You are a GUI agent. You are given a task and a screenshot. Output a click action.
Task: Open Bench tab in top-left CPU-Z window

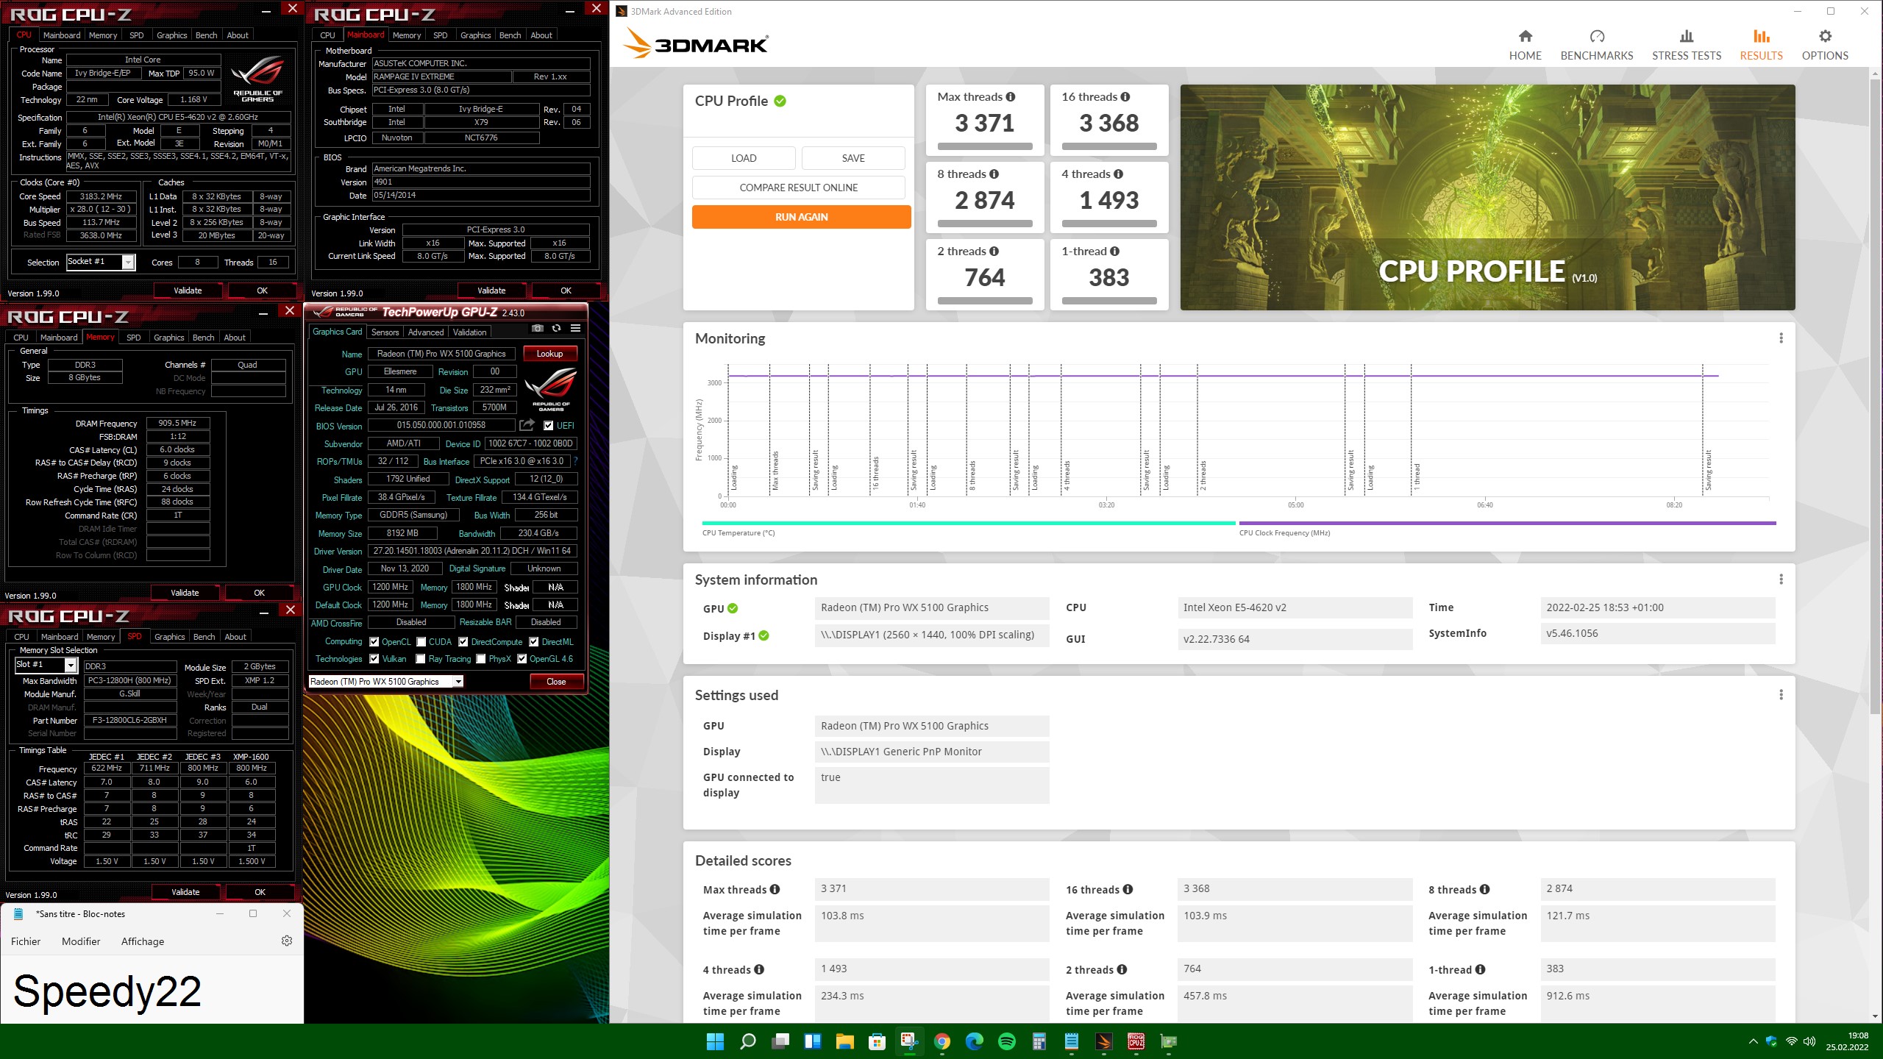206,35
